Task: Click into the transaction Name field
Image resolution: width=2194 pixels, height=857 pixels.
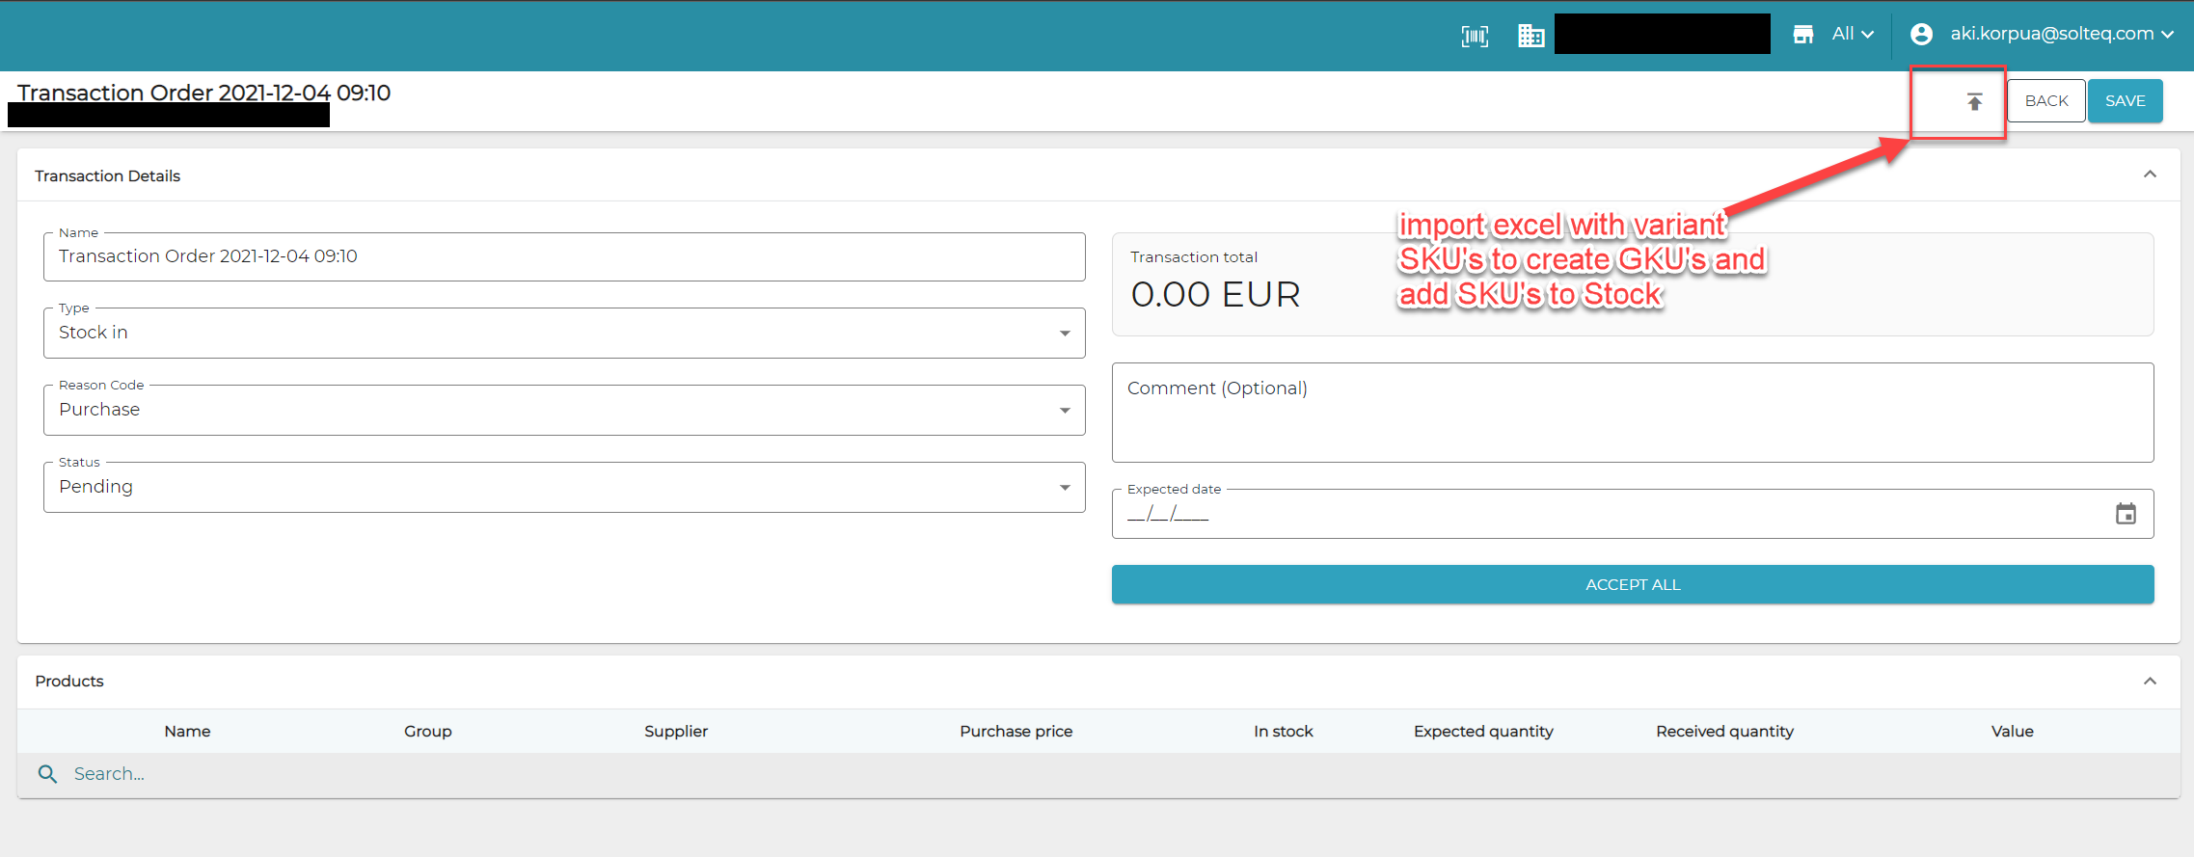Action: [x=563, y=256]
